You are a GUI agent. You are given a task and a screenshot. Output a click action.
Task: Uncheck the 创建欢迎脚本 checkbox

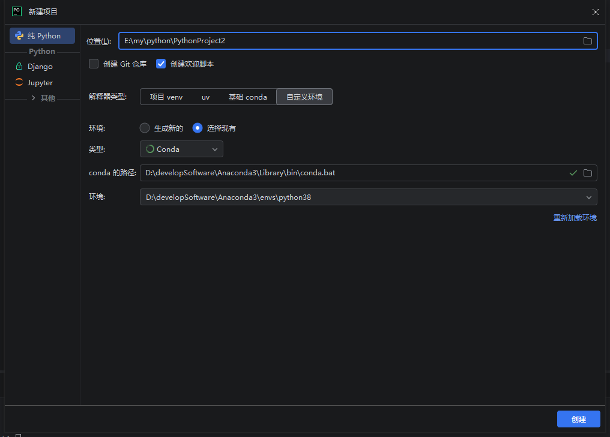pyautogui.click(x=161, y=64)
